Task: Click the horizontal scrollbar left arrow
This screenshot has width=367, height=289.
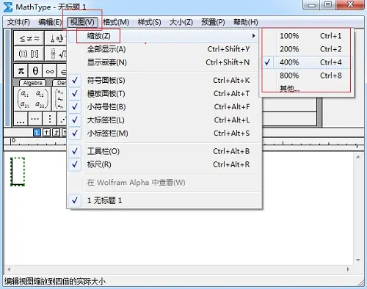Action: point(9,269)
